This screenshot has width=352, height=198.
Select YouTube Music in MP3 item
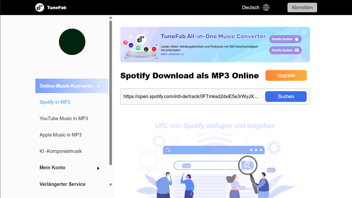click(x=64, y=118)
